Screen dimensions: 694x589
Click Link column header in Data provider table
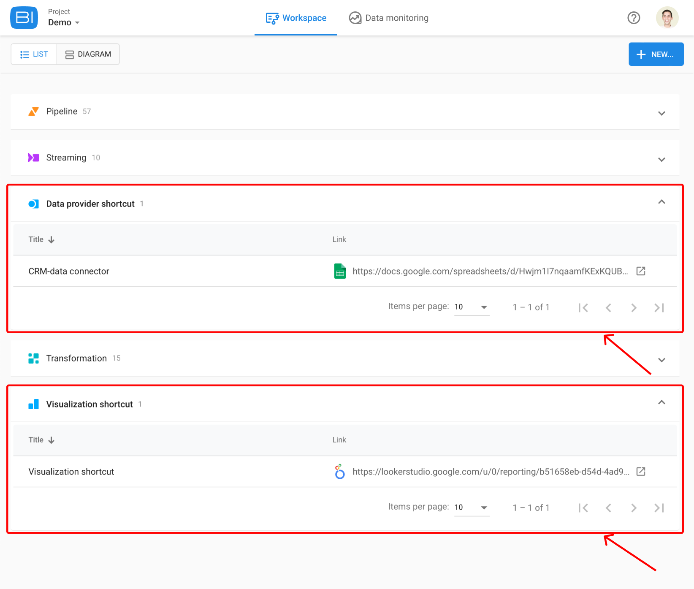339,239
